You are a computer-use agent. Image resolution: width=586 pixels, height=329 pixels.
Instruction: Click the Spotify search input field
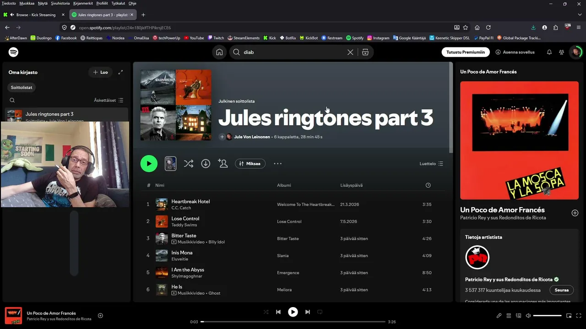(293, 52)
